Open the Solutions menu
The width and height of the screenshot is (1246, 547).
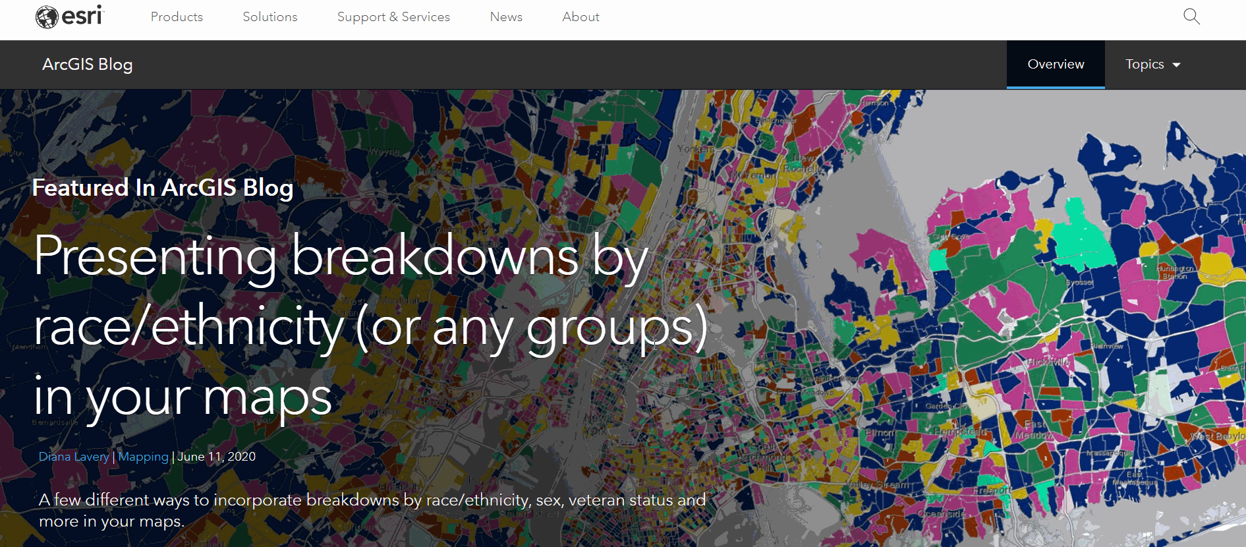coord(270,17)
